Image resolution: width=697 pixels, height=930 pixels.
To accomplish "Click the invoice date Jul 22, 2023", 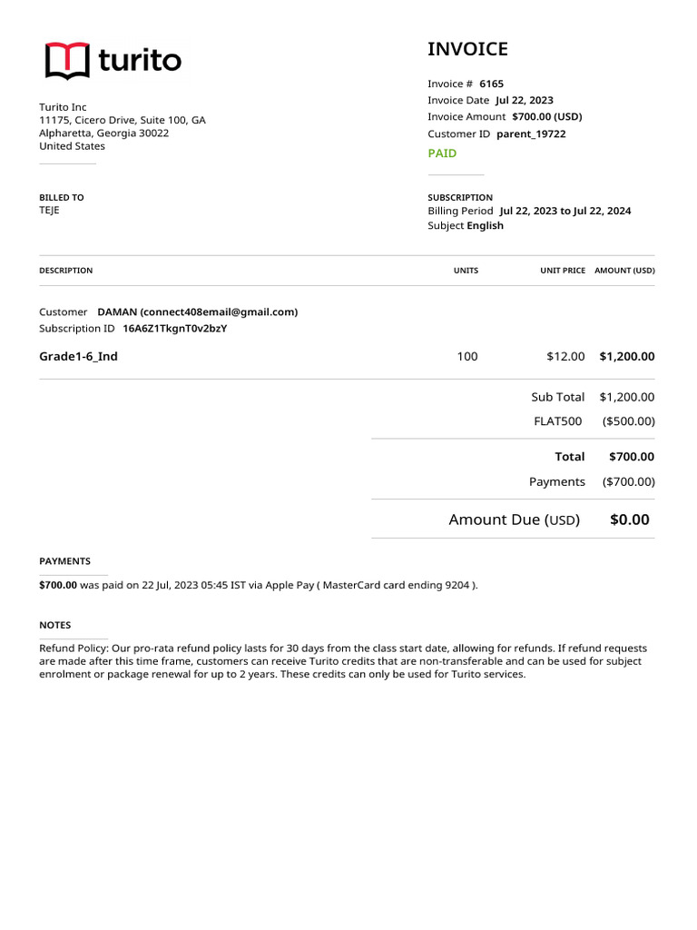I will (524, 100).
